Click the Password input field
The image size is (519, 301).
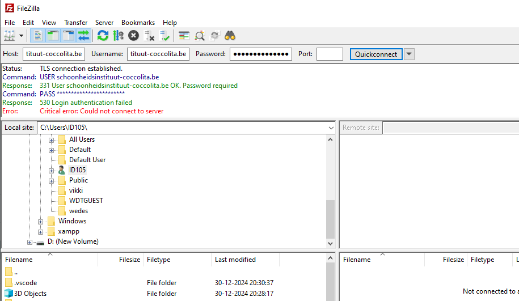pos(261,54)
